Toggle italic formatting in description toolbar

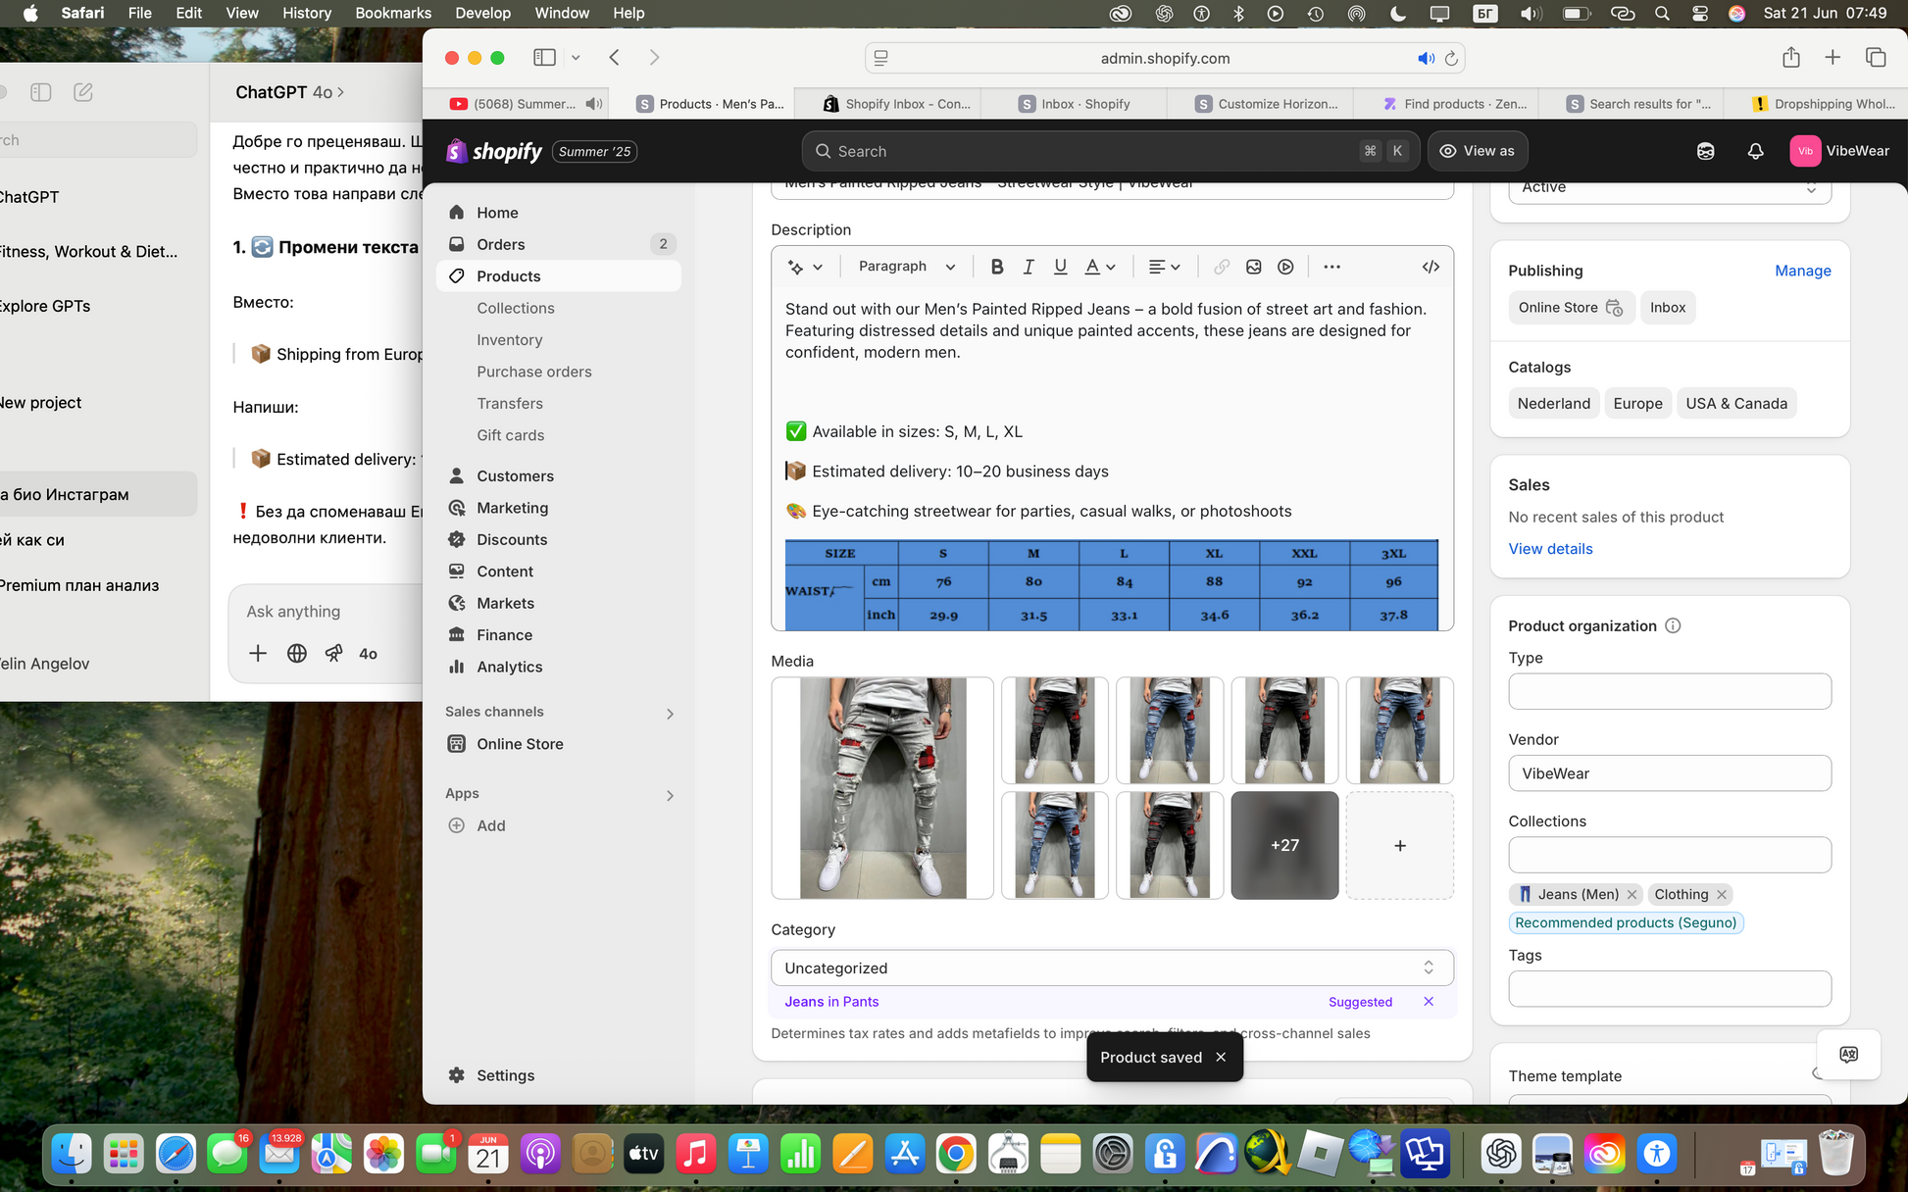point(1029,267)
